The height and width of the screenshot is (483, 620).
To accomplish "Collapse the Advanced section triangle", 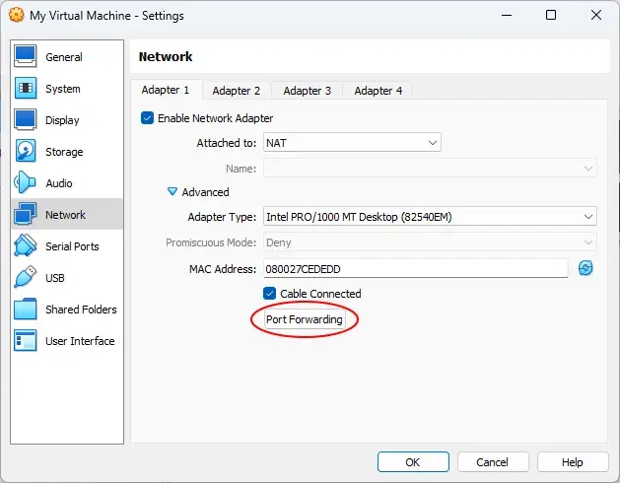I will (172, 192).
